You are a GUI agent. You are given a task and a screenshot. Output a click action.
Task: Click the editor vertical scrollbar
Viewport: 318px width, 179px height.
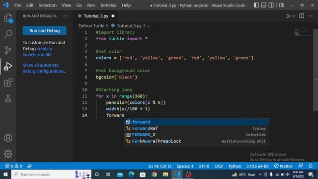316,70
